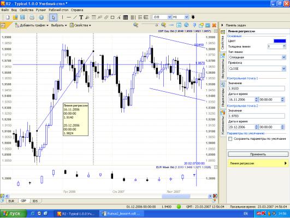This screenshot has height=218, width=290.
Task: Click the left magnifier zoom icon
Action: click(x=136, y=25)
